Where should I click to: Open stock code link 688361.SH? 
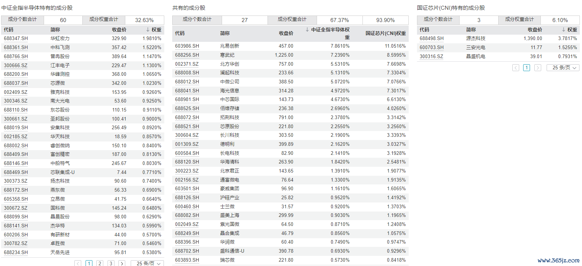(16, 47)
